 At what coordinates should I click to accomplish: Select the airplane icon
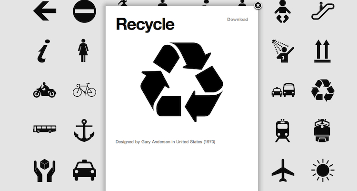pyautogui.click(x=283, y=170)
